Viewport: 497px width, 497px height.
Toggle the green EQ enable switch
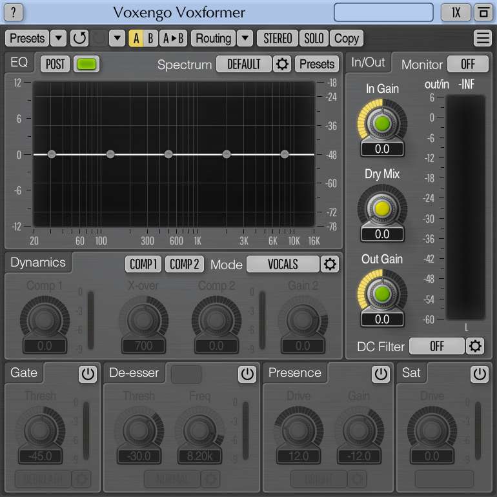click(86, 64)
